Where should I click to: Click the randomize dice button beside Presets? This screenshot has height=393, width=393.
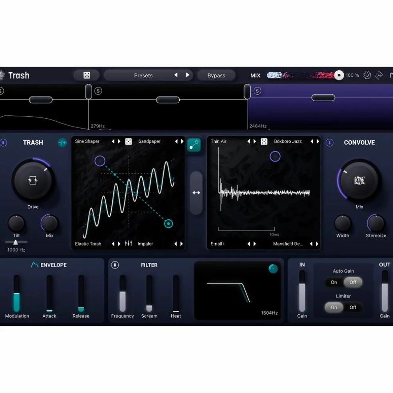(x=87, y=75)
